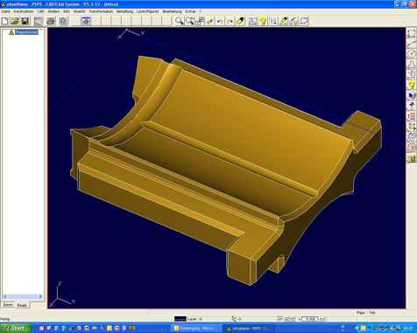This screenshot has width=417, height=333.
Task: Open the Bearbeitung menu
Action: pyautogui.click(x=172, y=11)
